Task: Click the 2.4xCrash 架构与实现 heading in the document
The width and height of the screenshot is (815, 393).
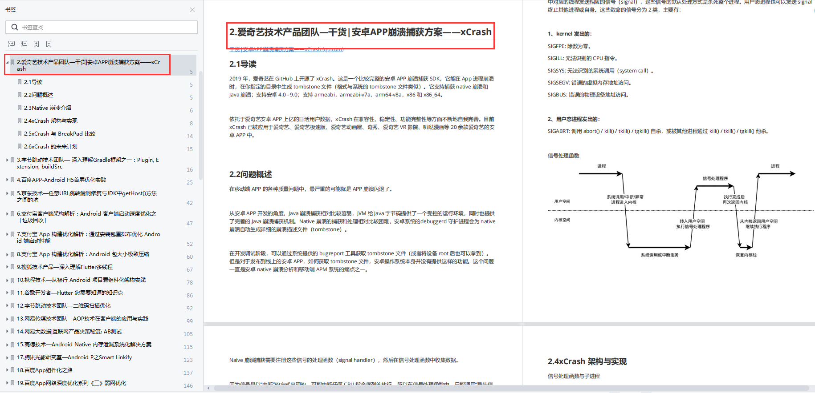Action: click(x=587, y=361)
